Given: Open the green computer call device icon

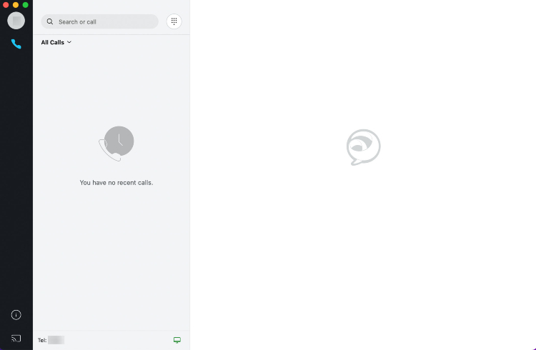Looking at the screenshot, I should pyautogui.click(x=177, y=340).
